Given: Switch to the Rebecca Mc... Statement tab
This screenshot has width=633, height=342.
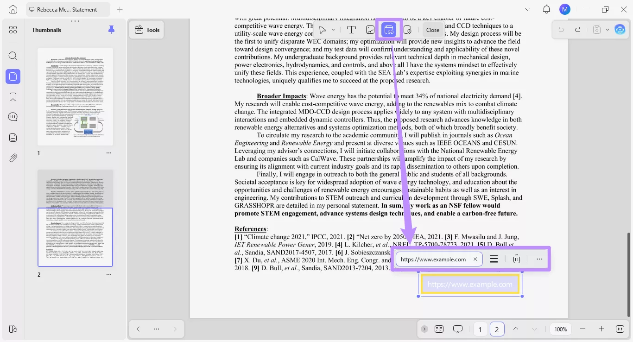Looking at the screenshot, I should click(x=68, y=9).
